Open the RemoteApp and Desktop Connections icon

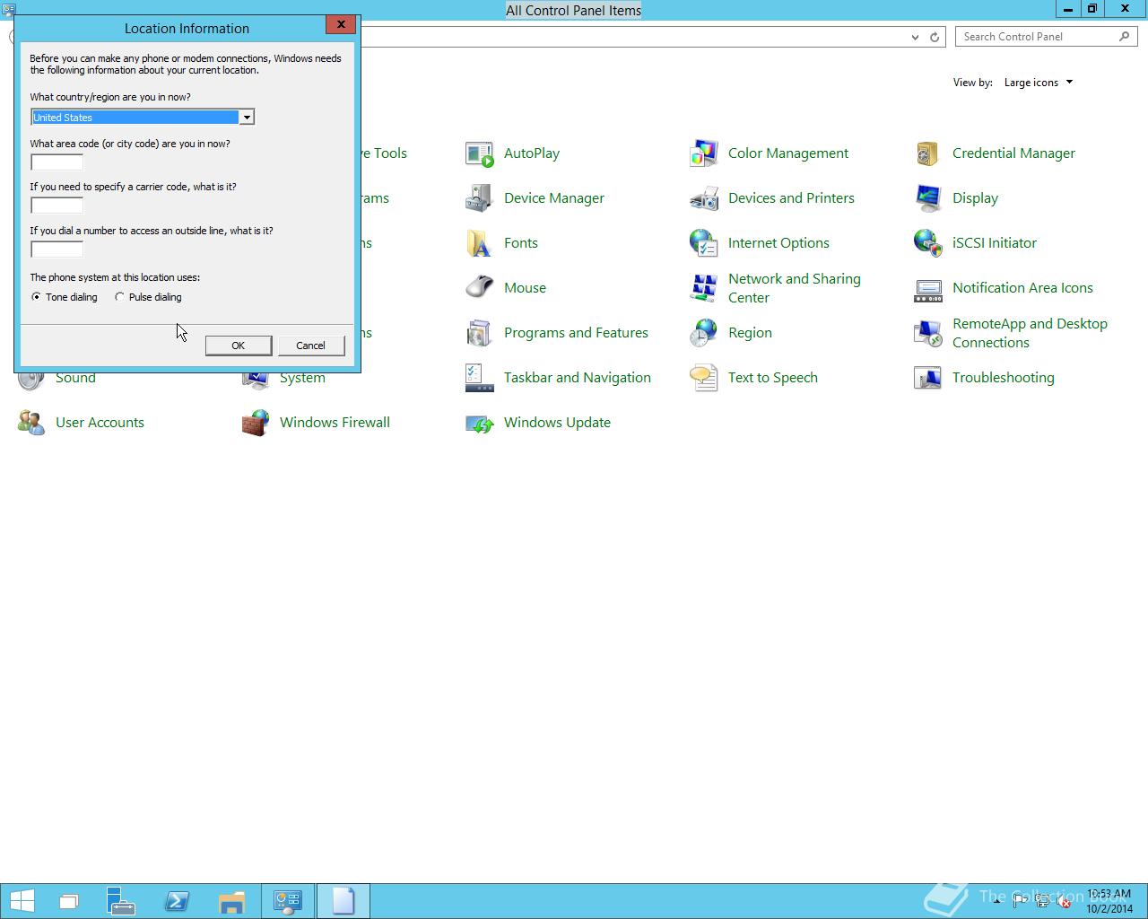click(928, 333)
